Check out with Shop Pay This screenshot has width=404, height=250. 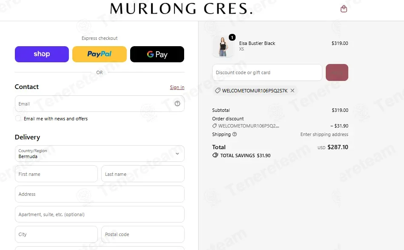pyautogui.click(x=42, y=54)
